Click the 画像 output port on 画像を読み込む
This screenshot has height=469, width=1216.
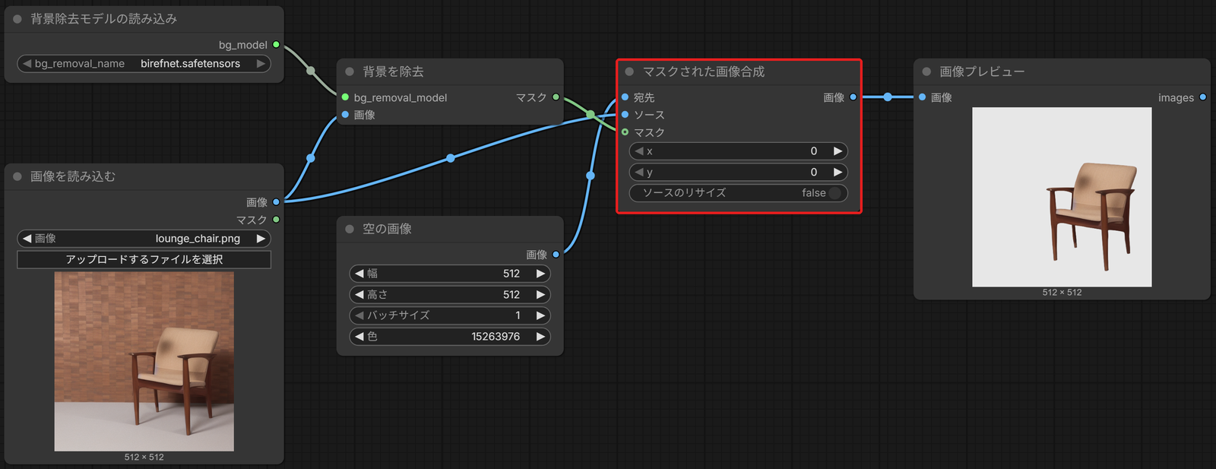click(x=276, y=202)
